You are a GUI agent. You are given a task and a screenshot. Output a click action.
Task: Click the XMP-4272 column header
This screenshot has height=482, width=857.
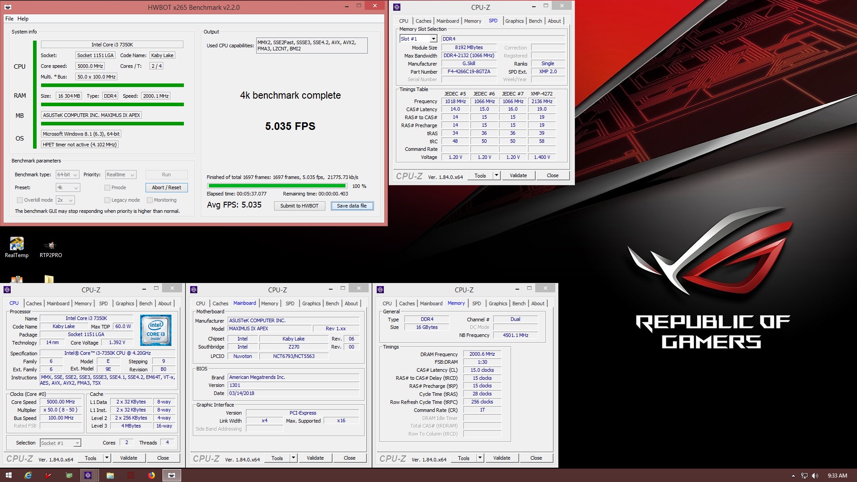coord(541,94)
